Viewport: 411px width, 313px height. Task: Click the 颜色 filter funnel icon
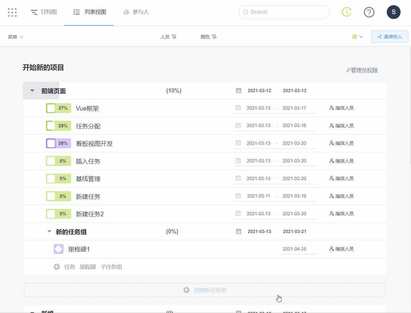[214, 37]
